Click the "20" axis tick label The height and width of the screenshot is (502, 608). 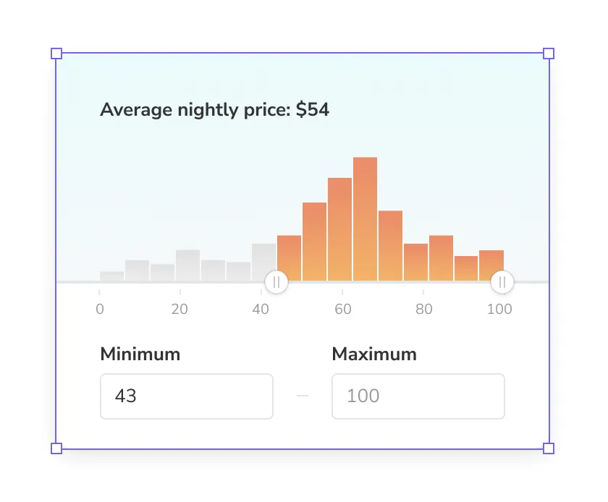point(180,310)
